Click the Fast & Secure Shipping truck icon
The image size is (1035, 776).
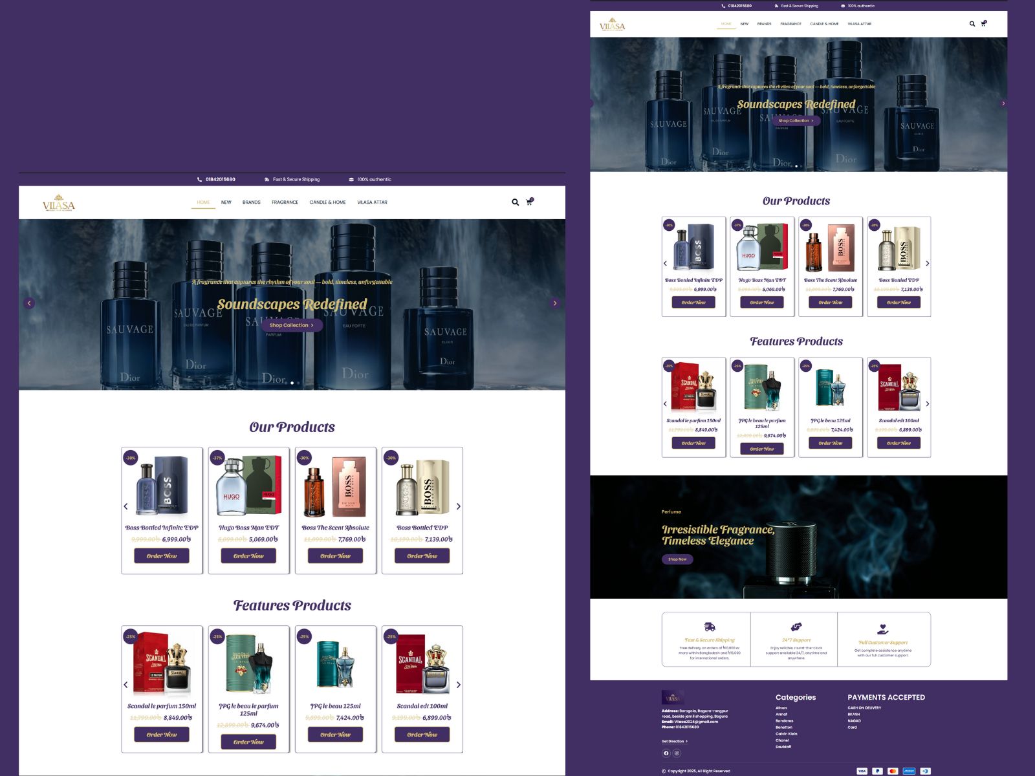click(710, 627)
